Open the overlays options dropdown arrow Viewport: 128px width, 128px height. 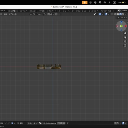[109, 14]
